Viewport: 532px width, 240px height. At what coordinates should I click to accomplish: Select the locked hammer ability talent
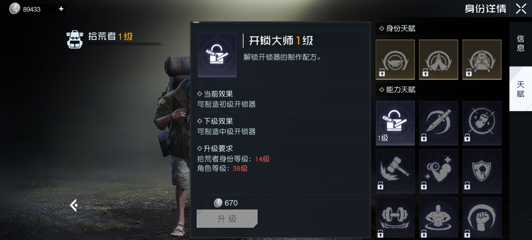click(395, 171)
